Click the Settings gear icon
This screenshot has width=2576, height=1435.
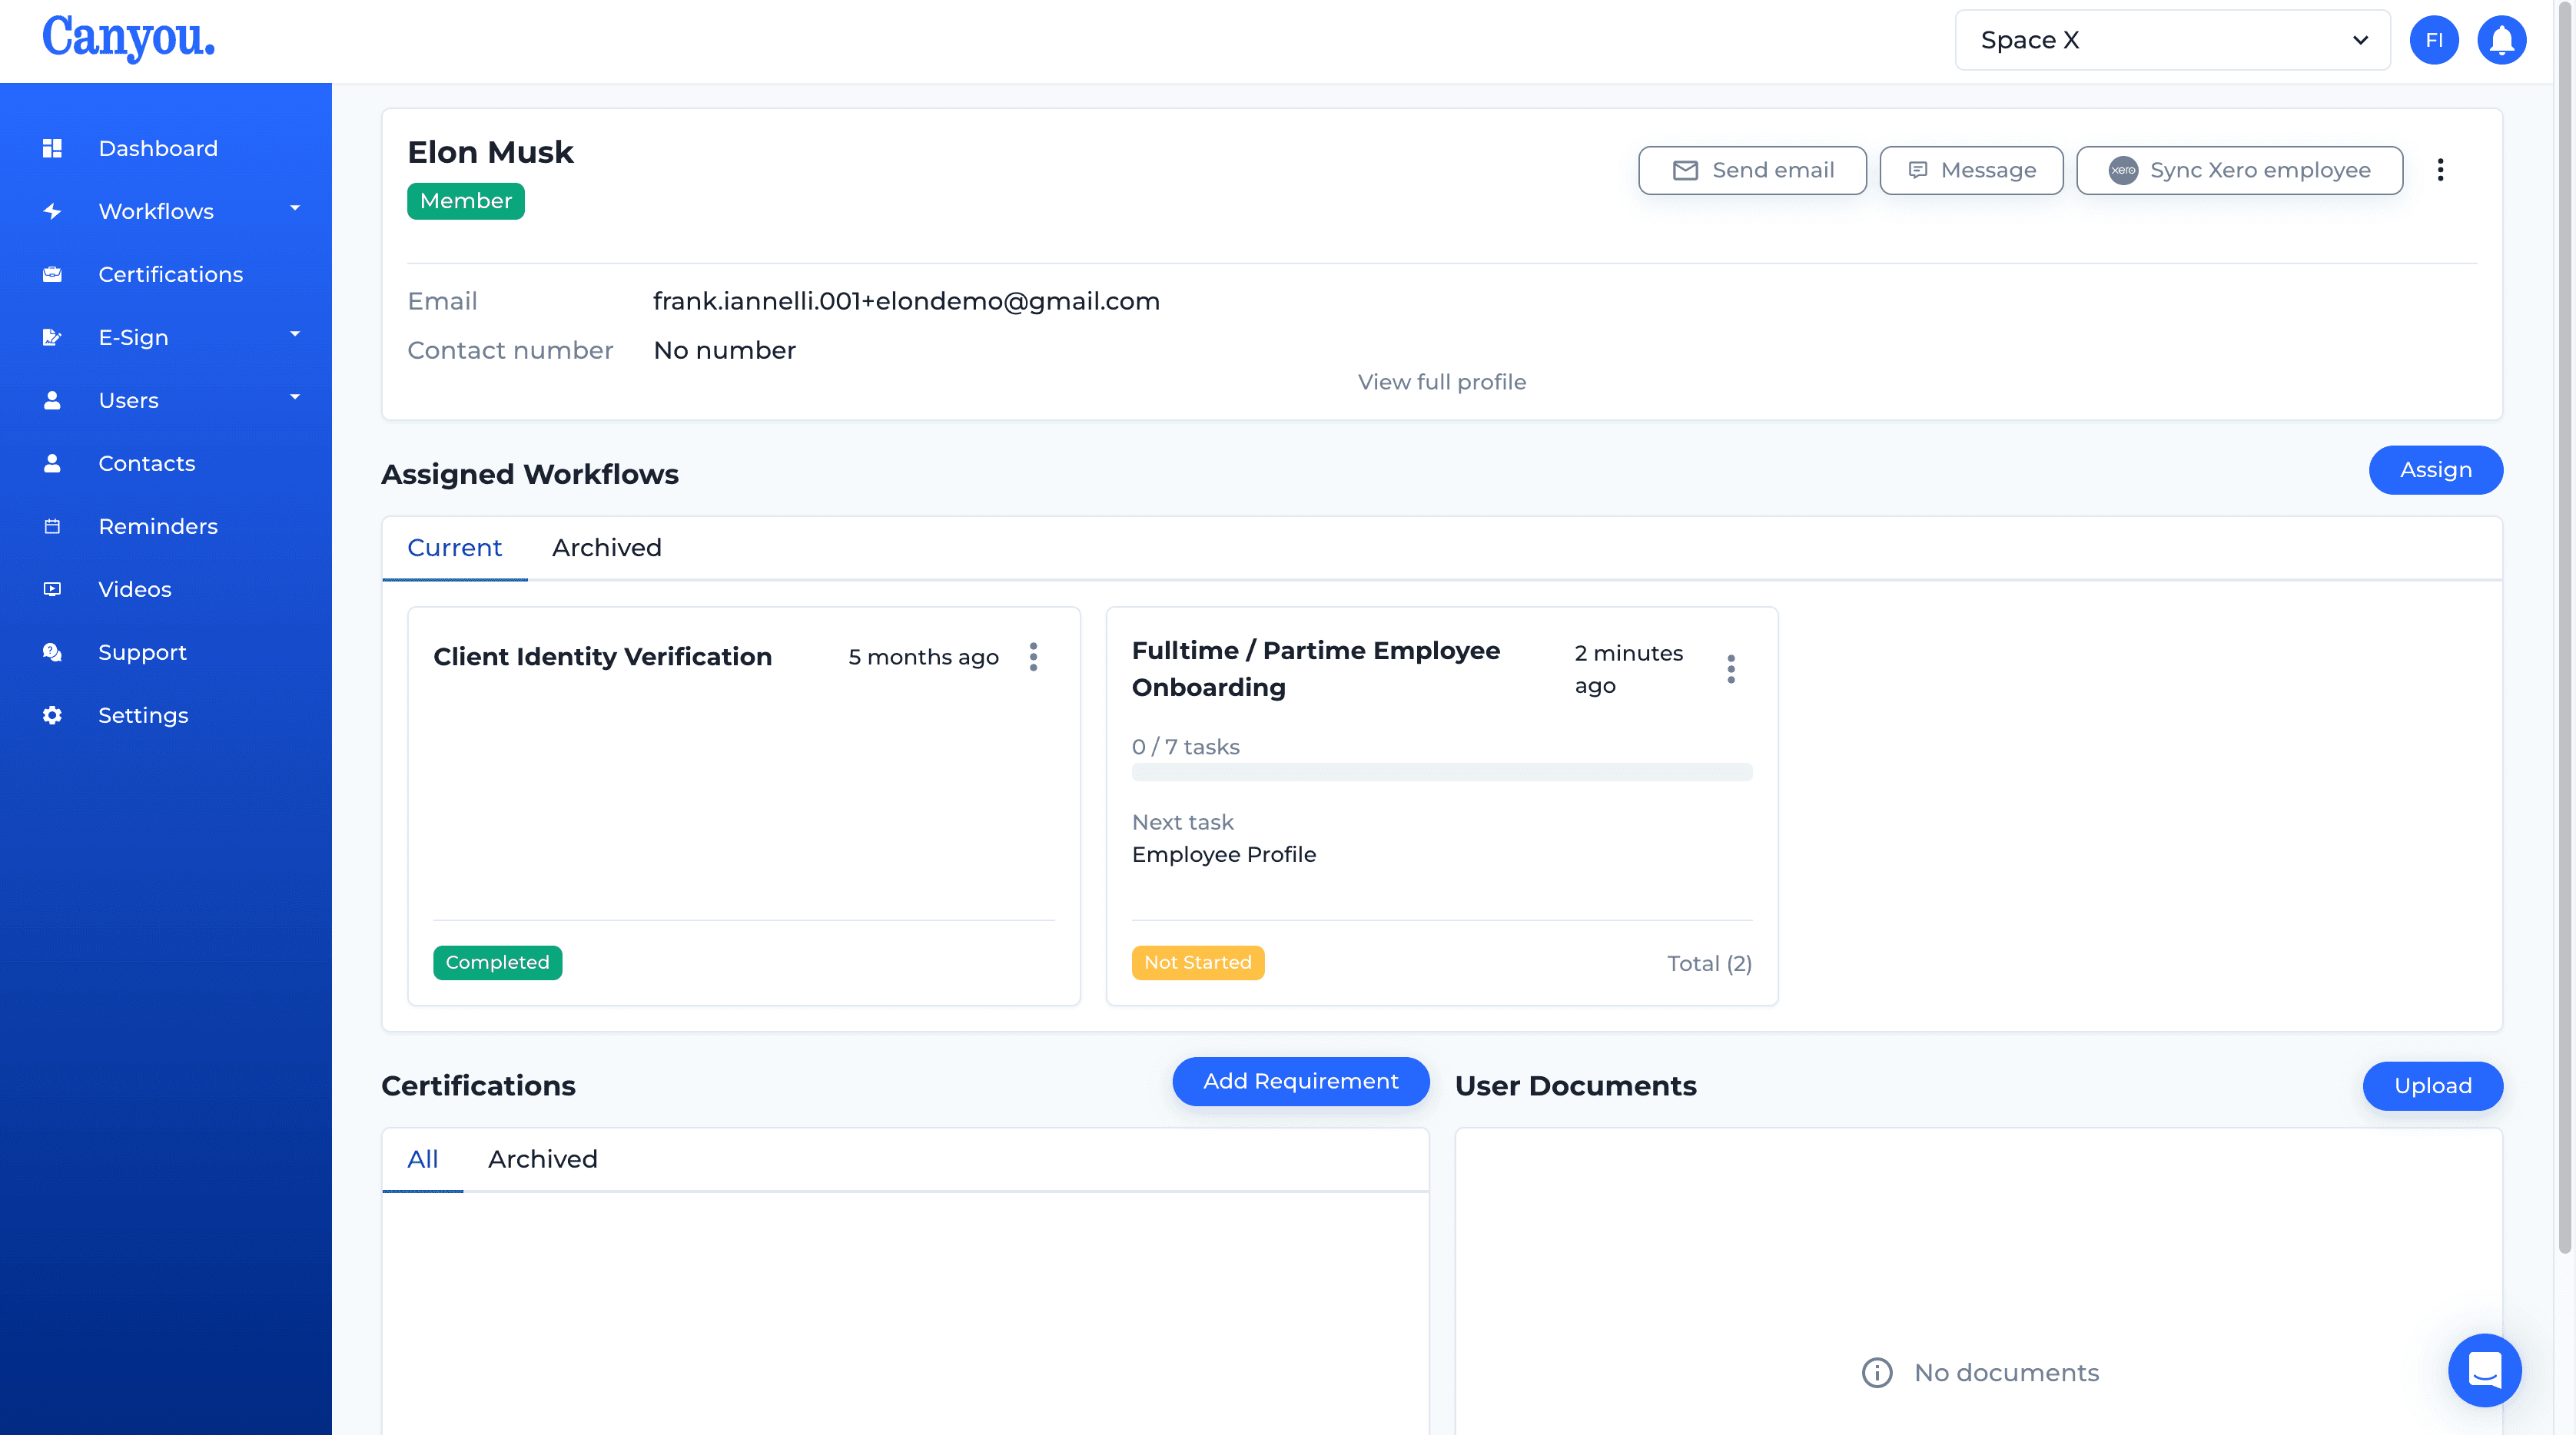pyautogui.click(x=52, y=714)
